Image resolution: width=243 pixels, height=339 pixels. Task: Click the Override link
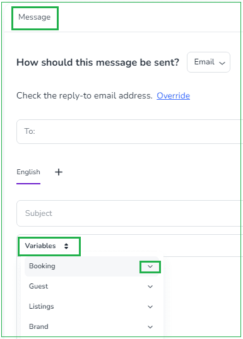coord(173,95)
